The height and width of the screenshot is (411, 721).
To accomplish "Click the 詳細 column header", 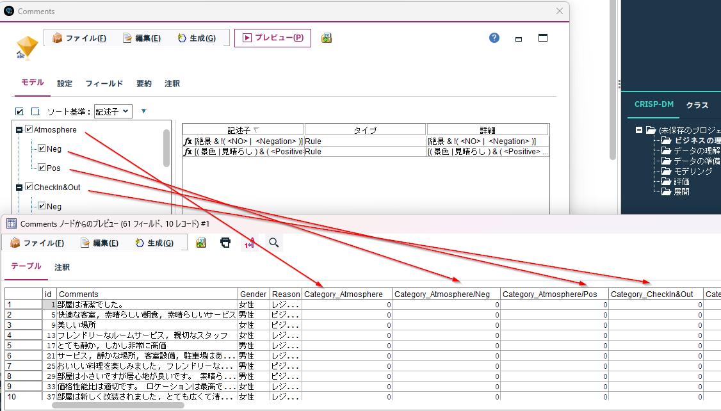I will point(487,130).
